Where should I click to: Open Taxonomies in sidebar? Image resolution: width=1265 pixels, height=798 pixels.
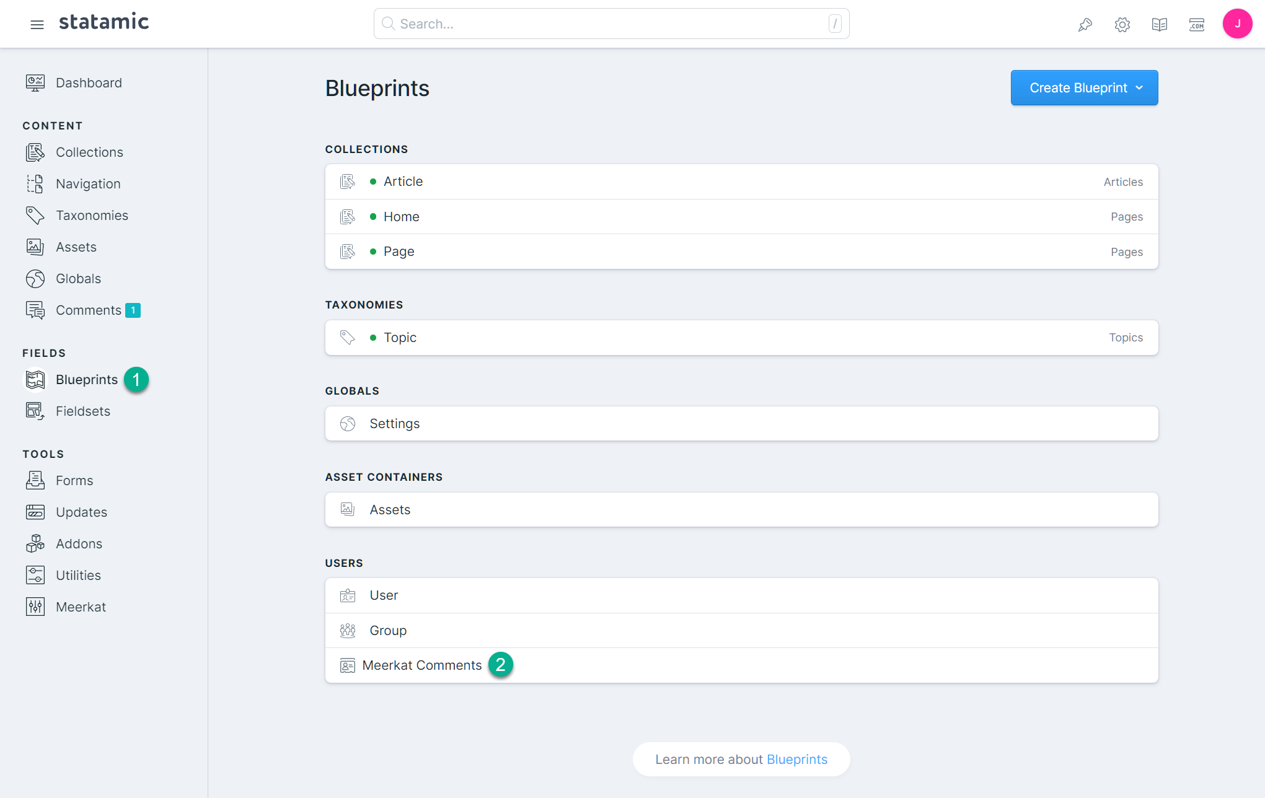coord(92,216)
